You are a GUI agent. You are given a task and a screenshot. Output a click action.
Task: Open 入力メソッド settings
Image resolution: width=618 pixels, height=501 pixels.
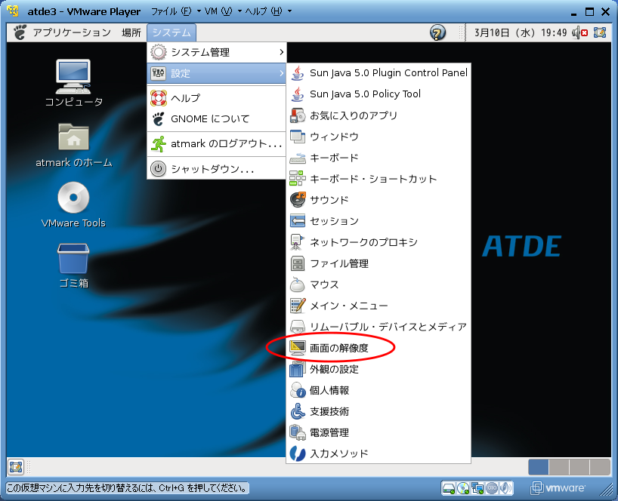coord(379,453)
